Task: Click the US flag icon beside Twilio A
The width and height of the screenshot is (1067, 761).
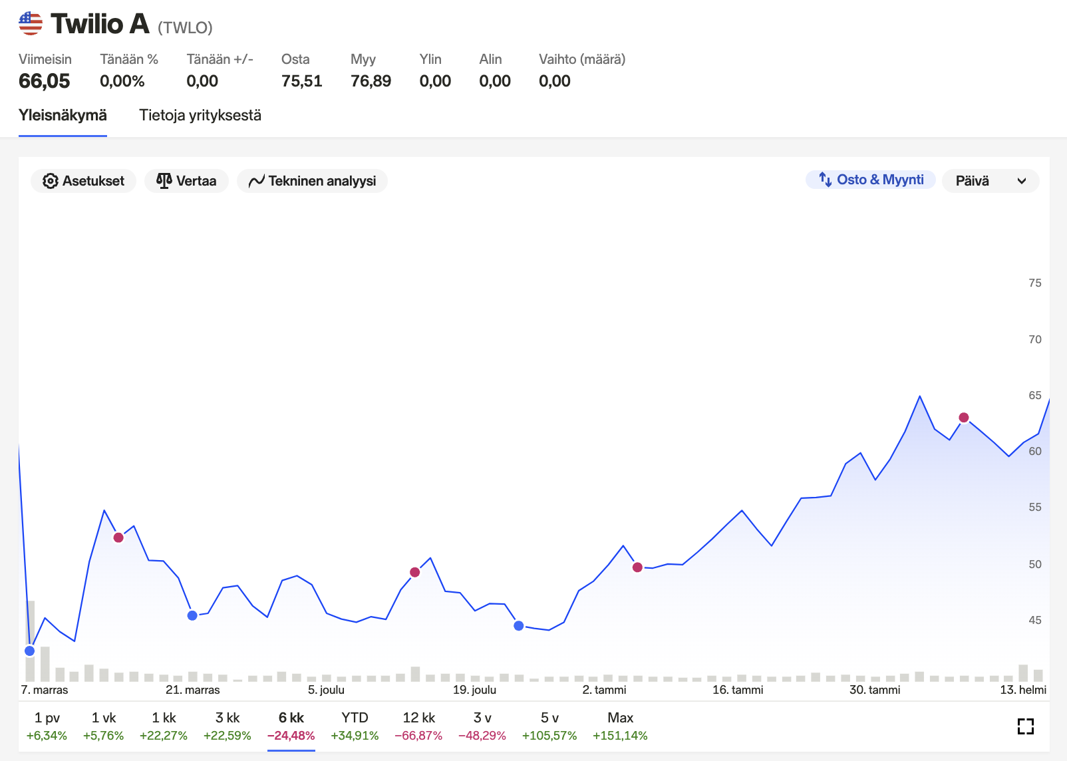Action: click(x=31, y=23)
